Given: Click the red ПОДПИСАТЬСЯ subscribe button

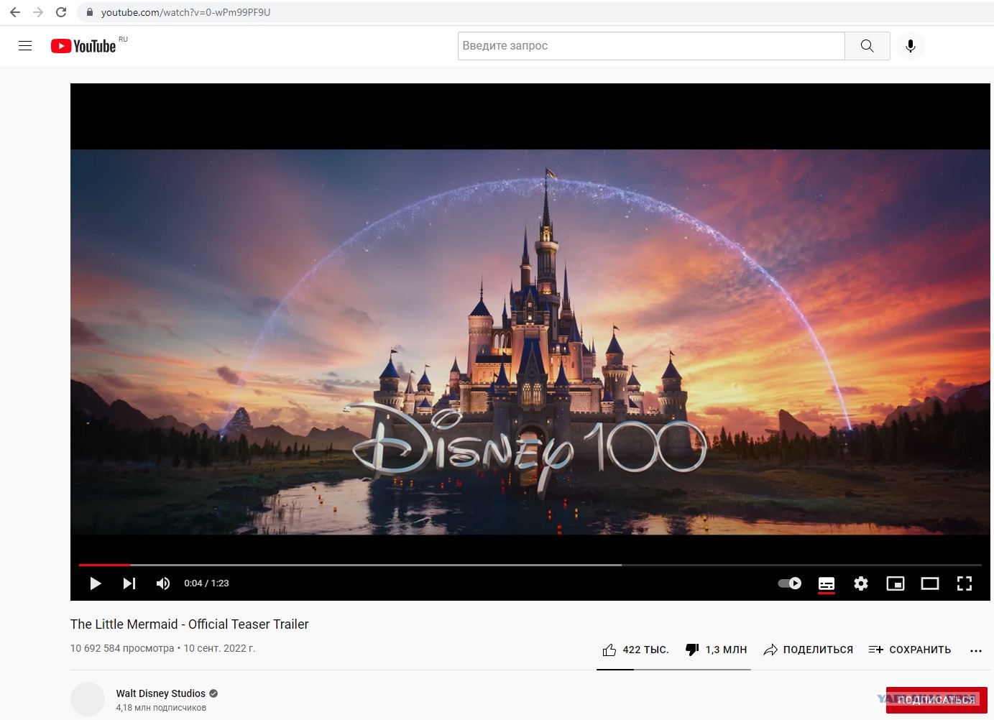Looking at the screenshot, I should point(937,700).
